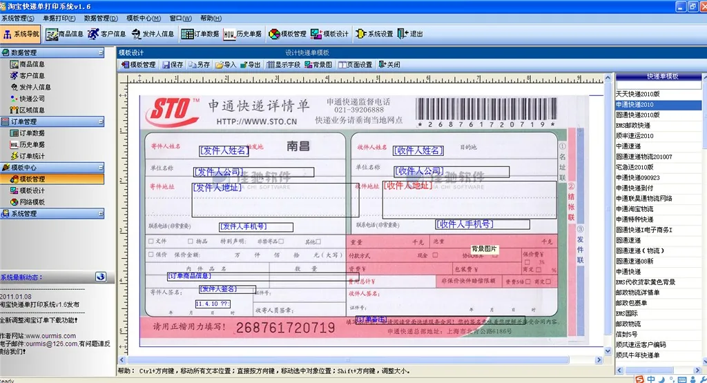Select the 天天快递2010版 template
Image resolution: width=707 pixels, height=383 pixels.
[658, 94]
